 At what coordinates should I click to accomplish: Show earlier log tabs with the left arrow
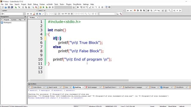(29, 87)
